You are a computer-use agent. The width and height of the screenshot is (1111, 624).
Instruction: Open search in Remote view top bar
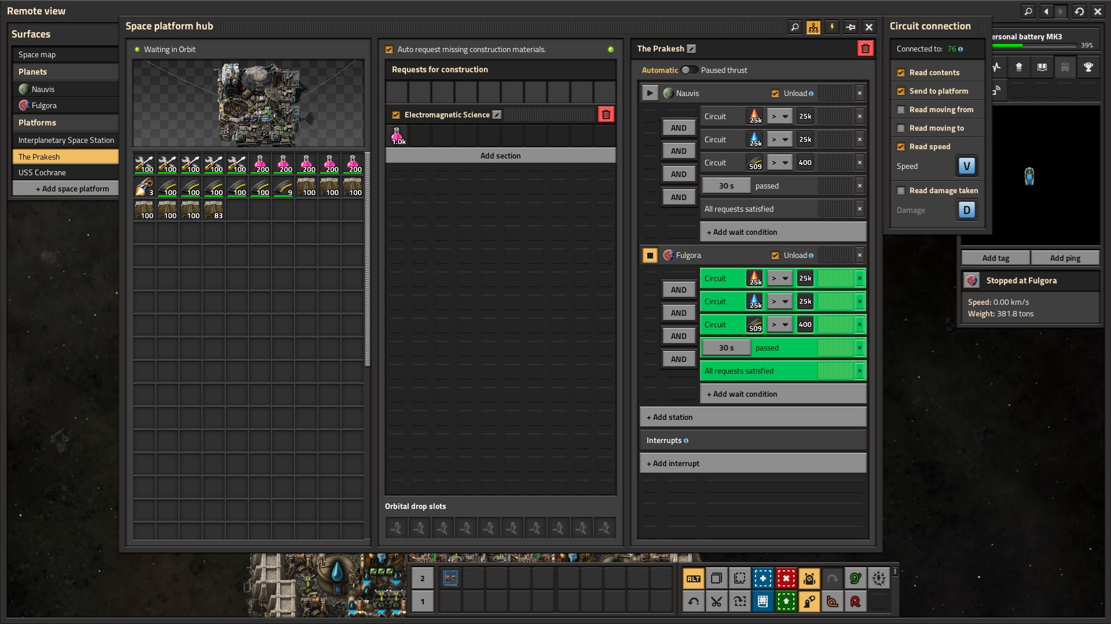(x=1028, y=11)
